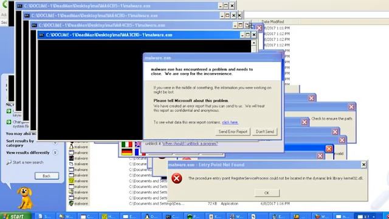Click the first green arrow in search pane
Screen dimensions: 389x219
pyautogui.click(x=9, y=111)
